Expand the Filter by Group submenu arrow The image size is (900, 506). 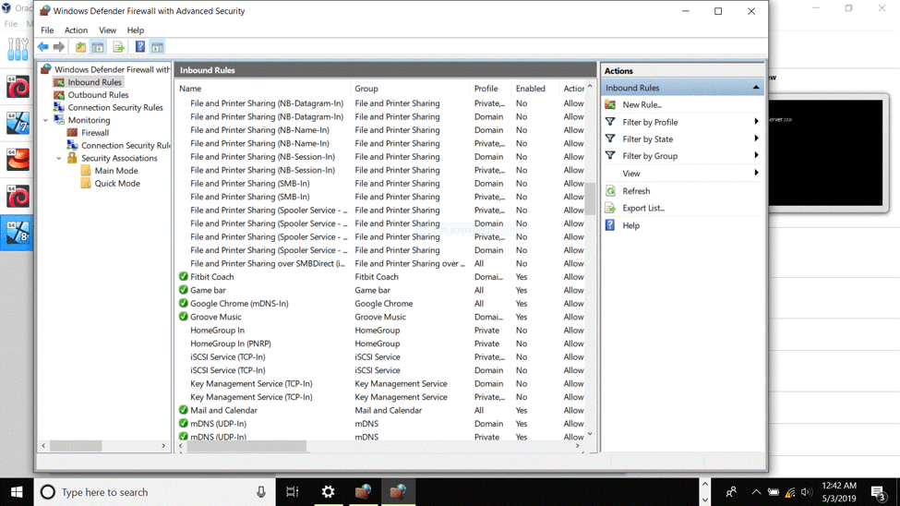pyautogui.click(x=756, y=155)
